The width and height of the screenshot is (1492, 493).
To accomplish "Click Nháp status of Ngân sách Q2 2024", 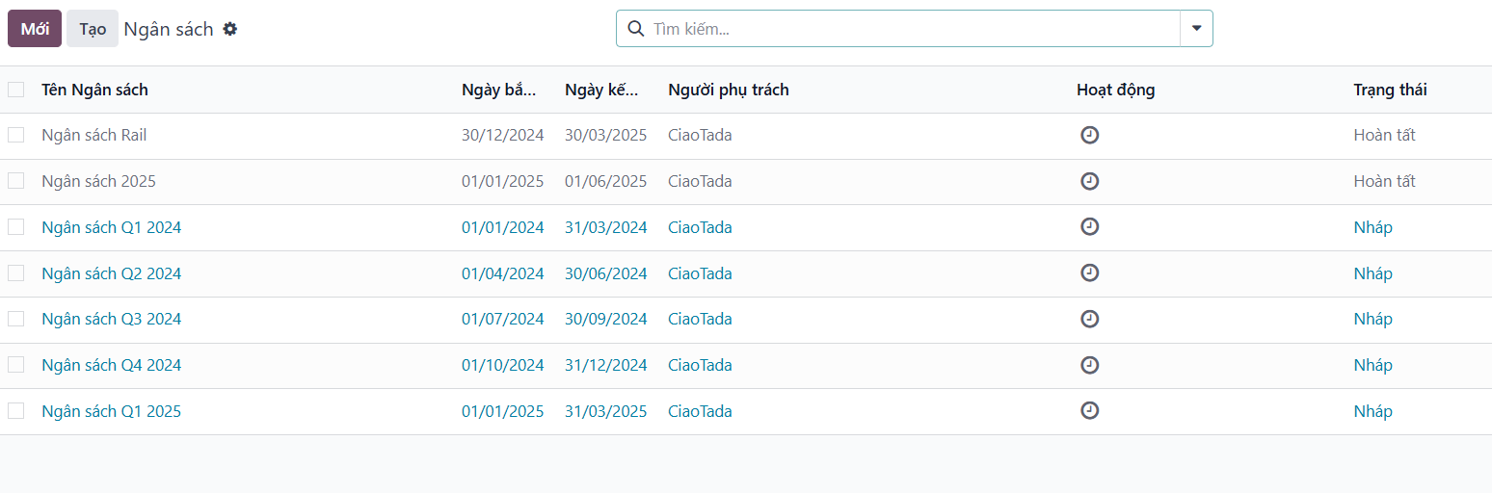I will pyautogui.click(x=1372, y=273).
